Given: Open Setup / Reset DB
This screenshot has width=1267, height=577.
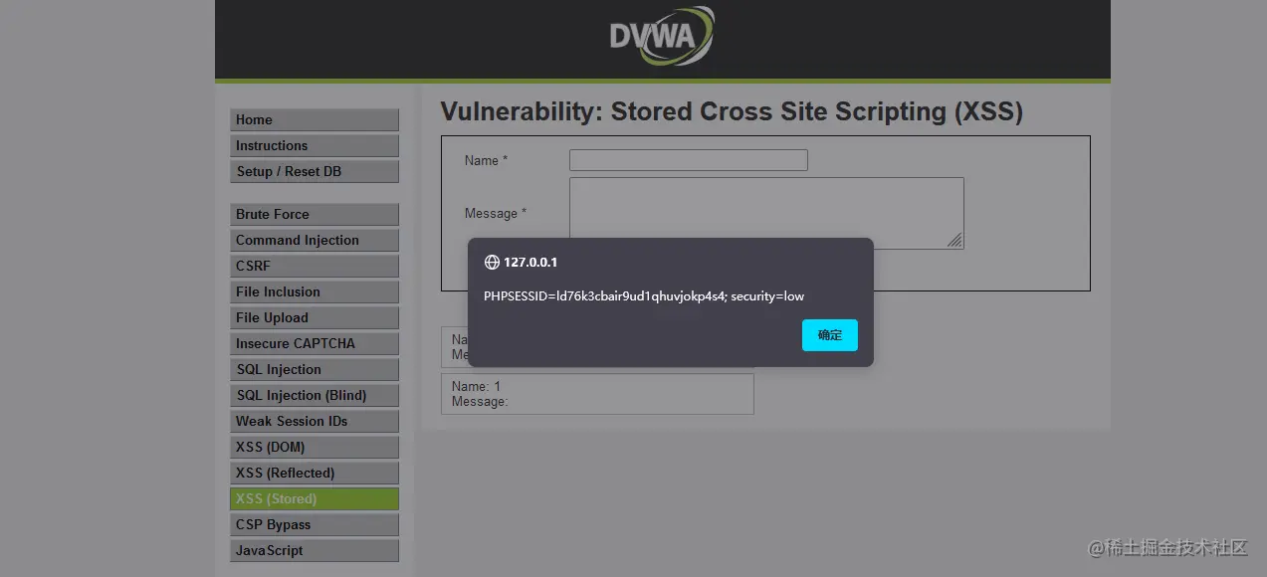Looking at the screenshot, I should point(315,171).
